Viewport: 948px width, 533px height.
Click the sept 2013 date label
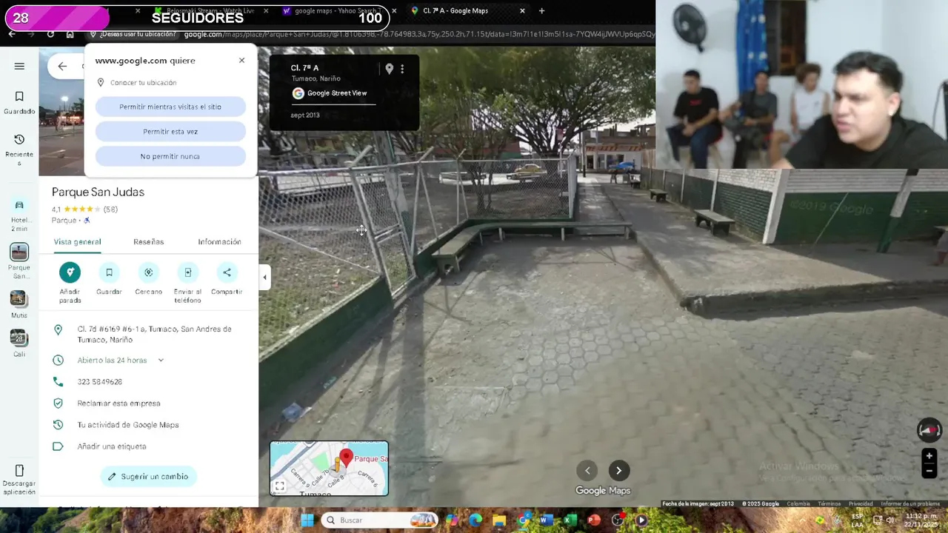[305, 115]
